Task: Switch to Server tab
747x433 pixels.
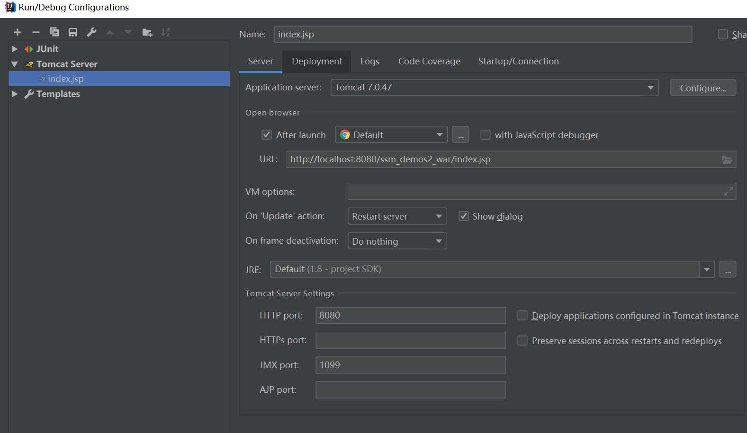Action: click(x=261, y=61)
